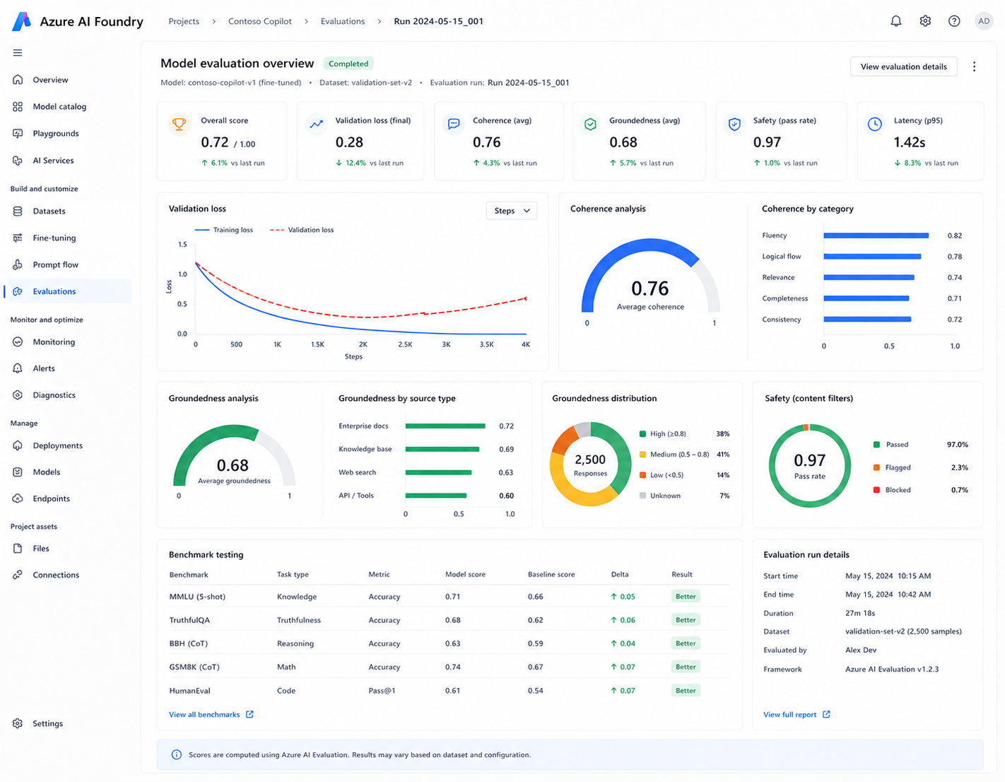This screenshot has height=782, width=1005.
Task: Click Baseline score column header
Action: point(551,575)
